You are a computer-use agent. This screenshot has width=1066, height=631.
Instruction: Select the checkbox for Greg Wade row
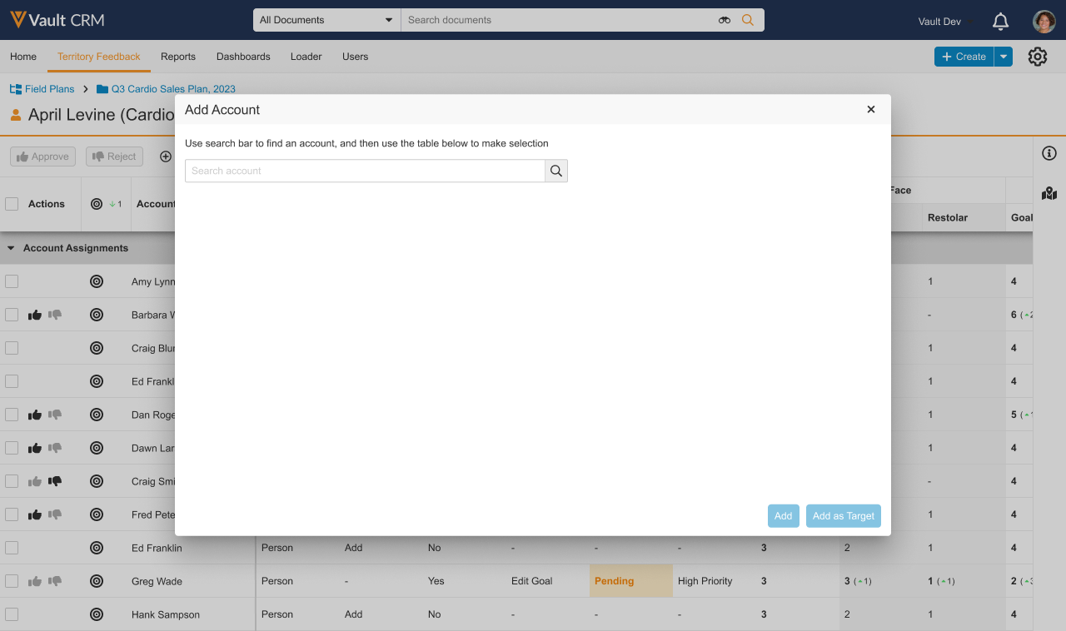12,581
